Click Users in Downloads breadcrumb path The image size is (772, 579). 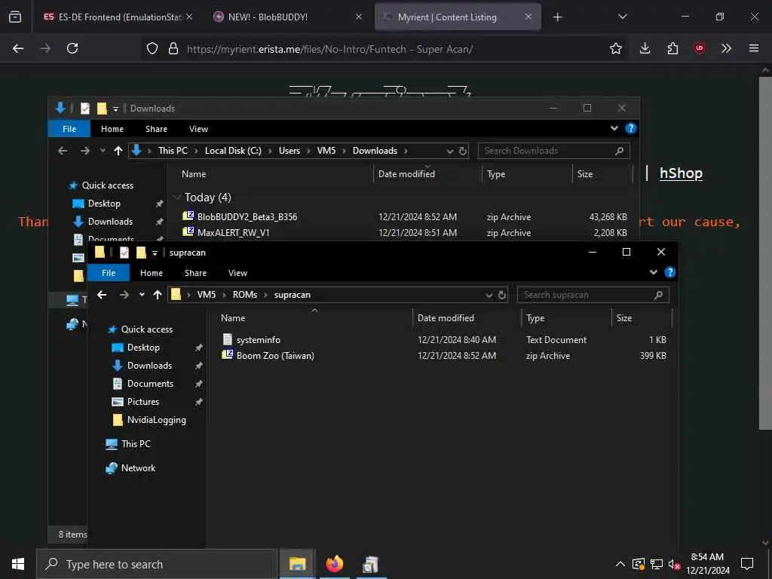(289, 151)
